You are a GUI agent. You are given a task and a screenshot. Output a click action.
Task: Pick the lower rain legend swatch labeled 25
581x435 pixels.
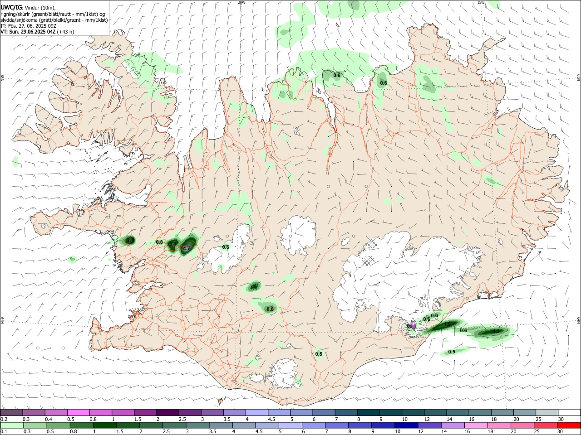coord(545,425)
